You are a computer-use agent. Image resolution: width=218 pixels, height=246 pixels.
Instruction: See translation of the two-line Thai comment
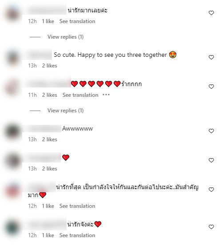77,206
